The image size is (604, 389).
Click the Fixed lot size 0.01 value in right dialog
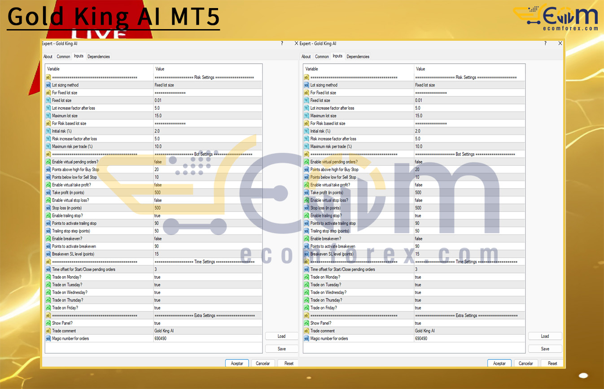pos(419,100)
